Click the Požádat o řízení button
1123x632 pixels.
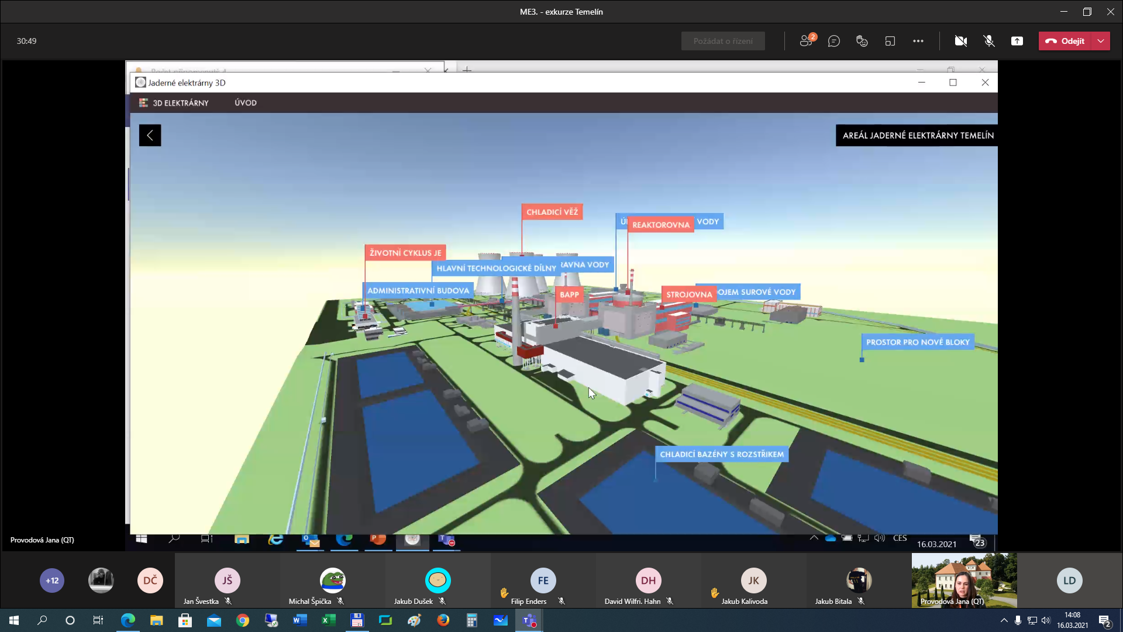(x=723, y=41)
